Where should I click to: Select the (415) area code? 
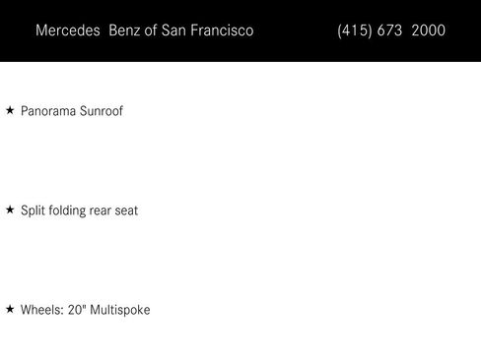point(355,30)
